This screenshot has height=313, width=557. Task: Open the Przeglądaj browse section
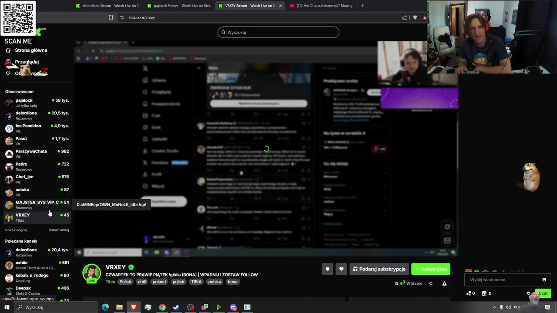tap(22, 62)
